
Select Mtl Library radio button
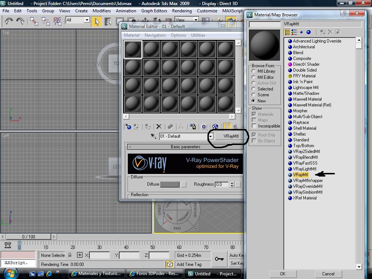[253, 71]
